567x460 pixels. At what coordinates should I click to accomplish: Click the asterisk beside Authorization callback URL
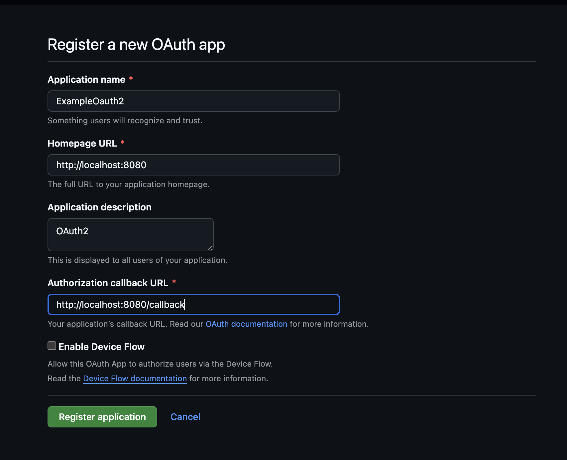(x=174, y=282)
